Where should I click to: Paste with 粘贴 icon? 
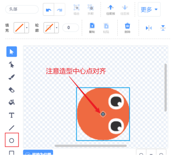[106, 28]
